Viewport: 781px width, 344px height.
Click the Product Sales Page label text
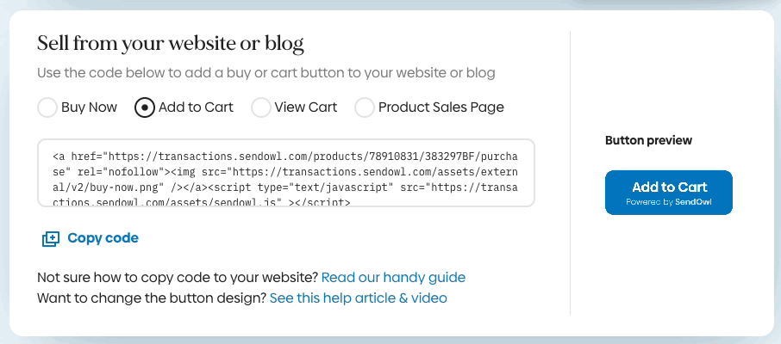point(441,107)
